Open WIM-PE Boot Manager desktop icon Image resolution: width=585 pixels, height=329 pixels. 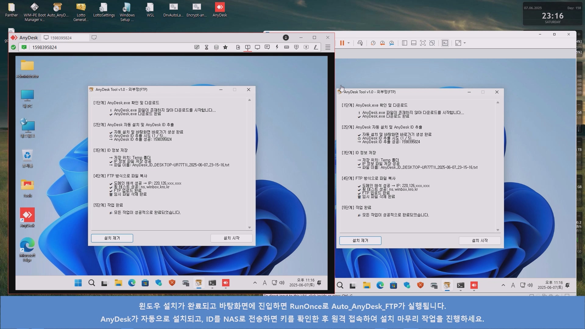35,12
